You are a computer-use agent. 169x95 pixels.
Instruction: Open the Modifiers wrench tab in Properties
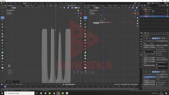141,55
